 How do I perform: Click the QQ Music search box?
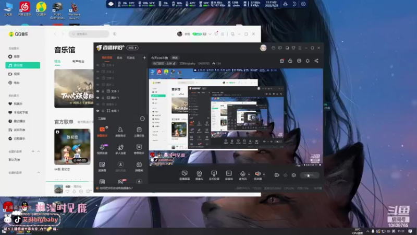tap(89, 34)
